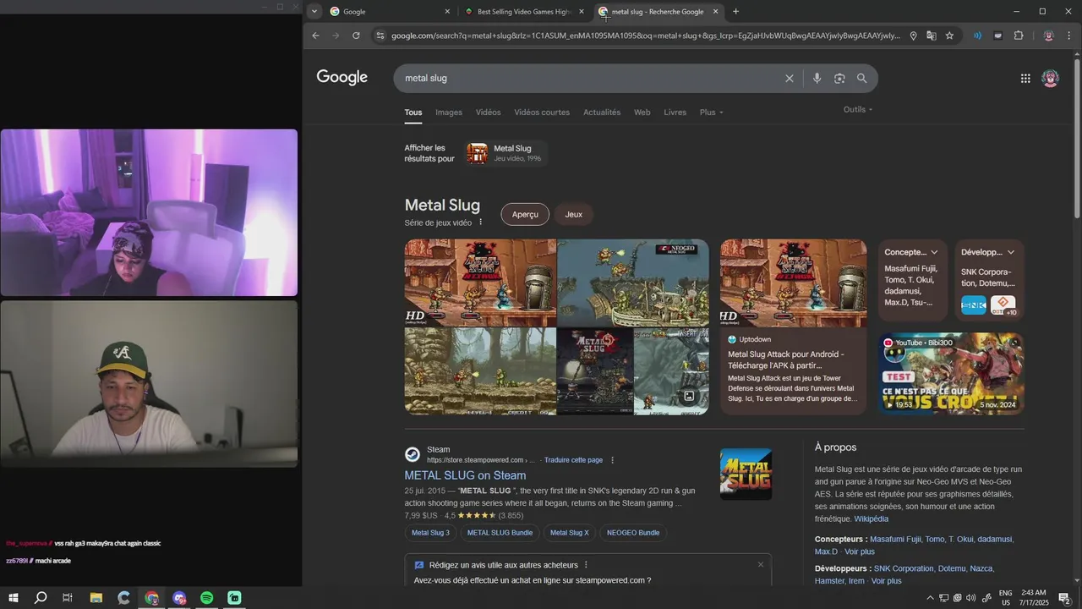Open the Uptodown Metal Slug Attack card

pyautogui.click(x=793, y=327)
